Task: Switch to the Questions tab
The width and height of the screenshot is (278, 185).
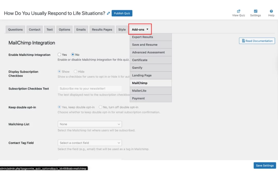Action: click(x=15, y=29)
